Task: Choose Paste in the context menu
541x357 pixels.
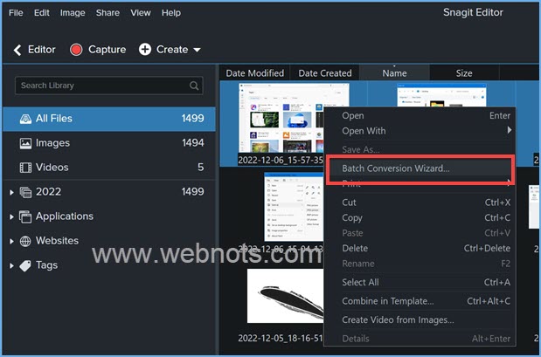Action: 420,233
